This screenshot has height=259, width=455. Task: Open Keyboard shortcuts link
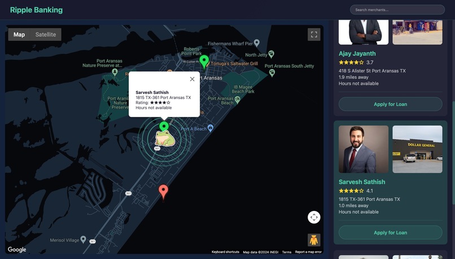tap(225, 252)
